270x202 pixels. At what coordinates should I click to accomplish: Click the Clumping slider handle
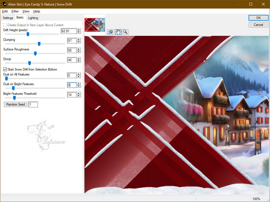(x=39, y=44)
